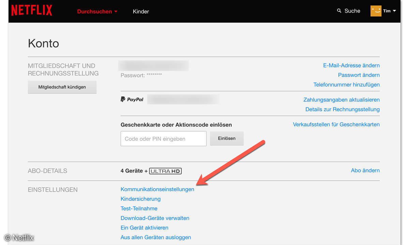Open Passwort ändern link
The height and width of the screenshot is (245, 409).
[359, 75]
